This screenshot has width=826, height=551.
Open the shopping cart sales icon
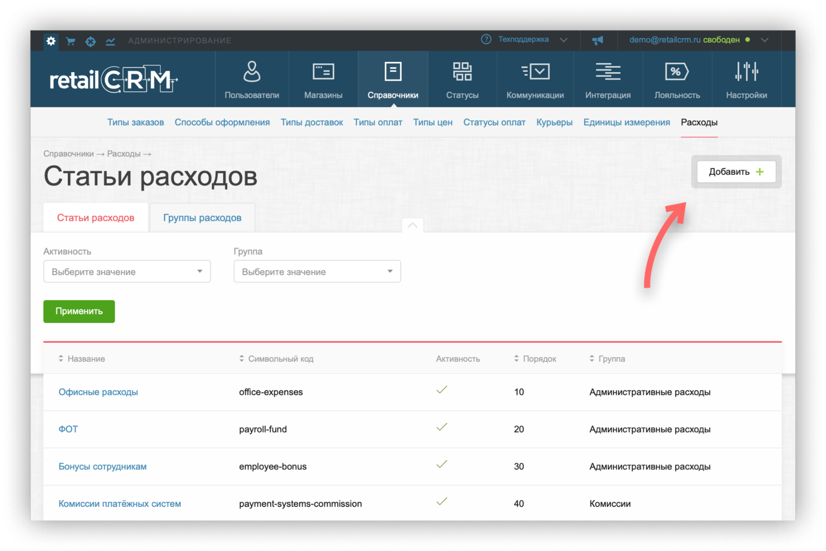click(x=71, y=41)
